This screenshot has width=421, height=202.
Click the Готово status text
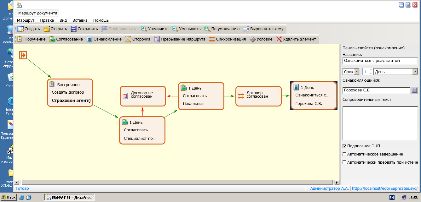(x=22, y=188)
